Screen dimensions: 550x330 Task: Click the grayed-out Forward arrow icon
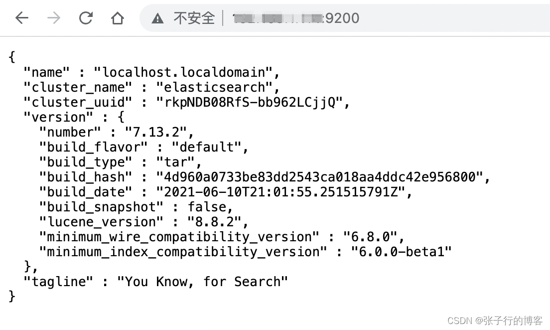click(53, 18)
